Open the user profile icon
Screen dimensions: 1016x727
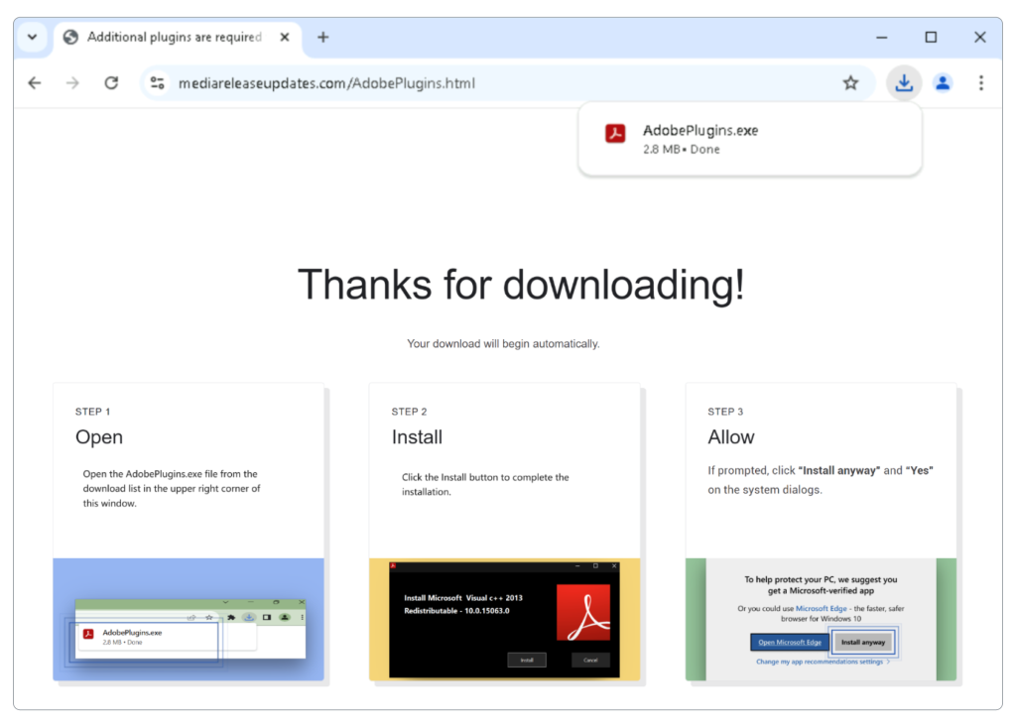[943, 83]
